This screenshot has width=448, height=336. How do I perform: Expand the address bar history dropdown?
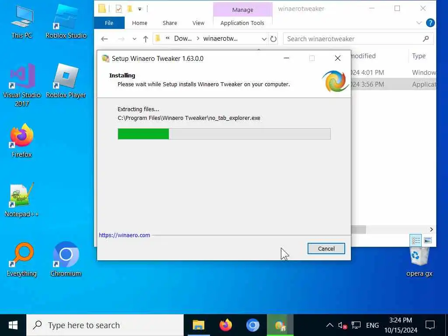pyautogui.click(x=264, y=39)
